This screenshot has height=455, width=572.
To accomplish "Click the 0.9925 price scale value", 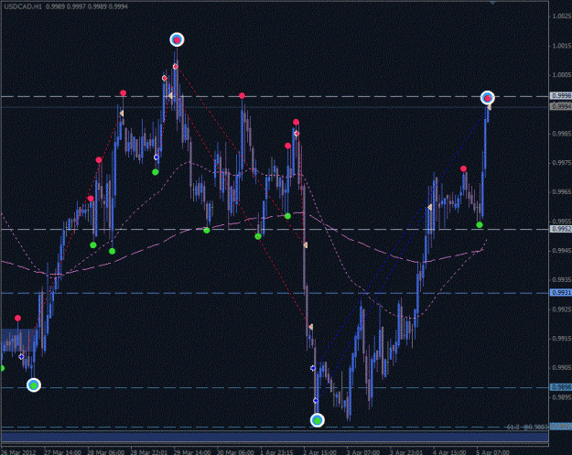I will [562, 309].
